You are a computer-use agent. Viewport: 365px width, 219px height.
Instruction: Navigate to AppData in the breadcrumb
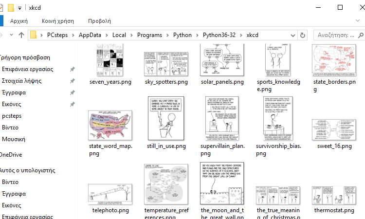pos(90,35)
